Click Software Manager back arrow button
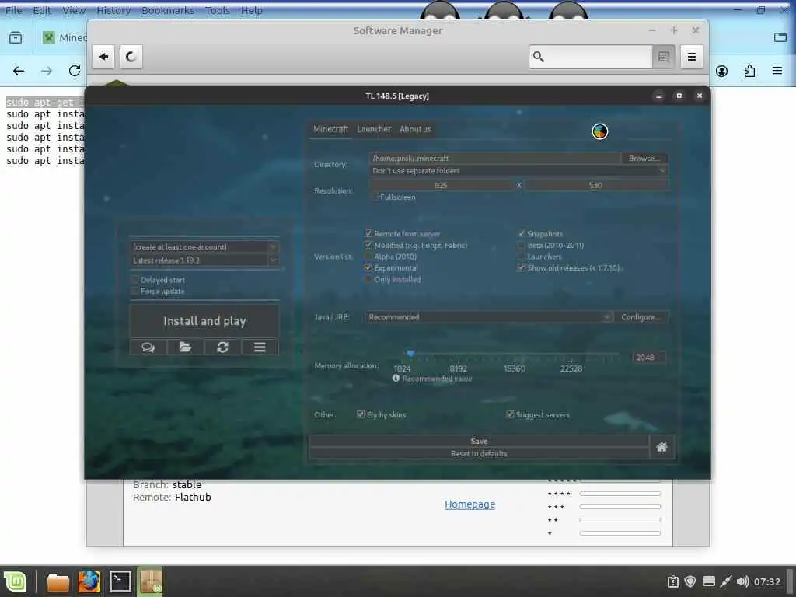This screenshot has width=796, height=597. [103, 56]
